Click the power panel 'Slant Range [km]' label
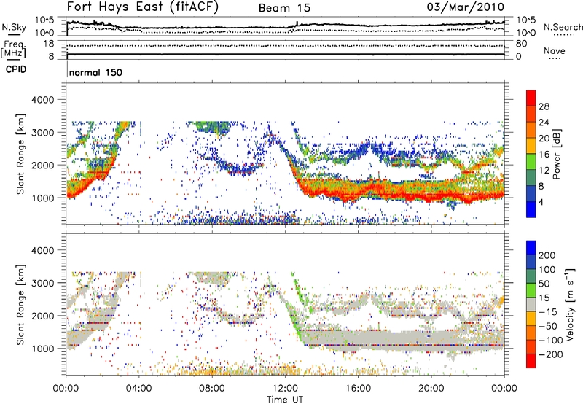 point(20,155)
